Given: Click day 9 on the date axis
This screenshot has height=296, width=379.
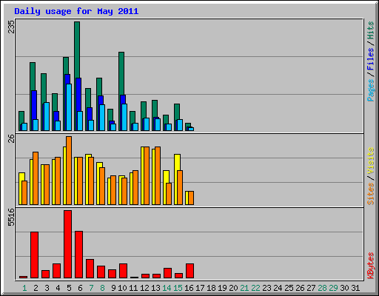Looking at the screenshot, I should (113, 288).
